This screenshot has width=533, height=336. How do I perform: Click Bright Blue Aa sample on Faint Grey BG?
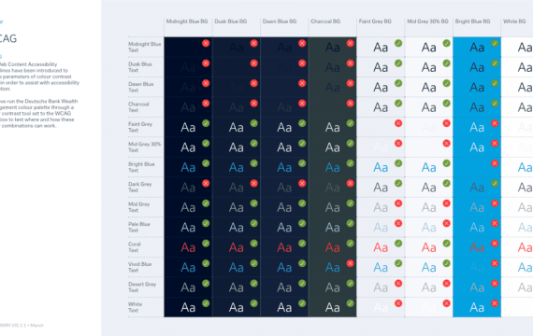(x=381, y=167)
